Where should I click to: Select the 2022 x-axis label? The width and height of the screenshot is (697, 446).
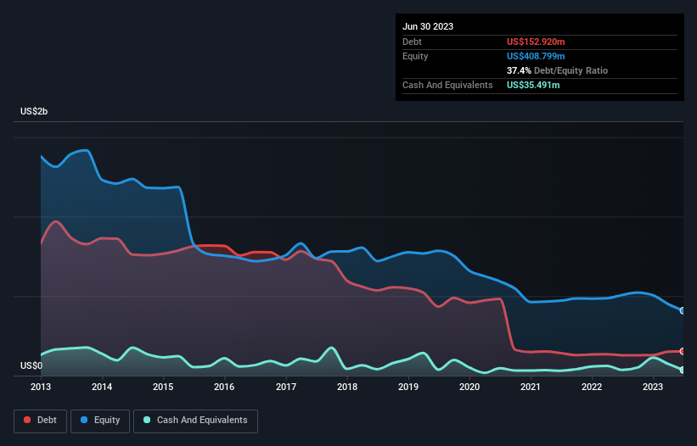coord(592,387)
